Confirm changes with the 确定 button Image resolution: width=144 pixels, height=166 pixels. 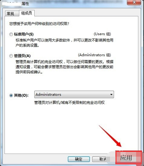pyautogui.click(x=79, y=159)
